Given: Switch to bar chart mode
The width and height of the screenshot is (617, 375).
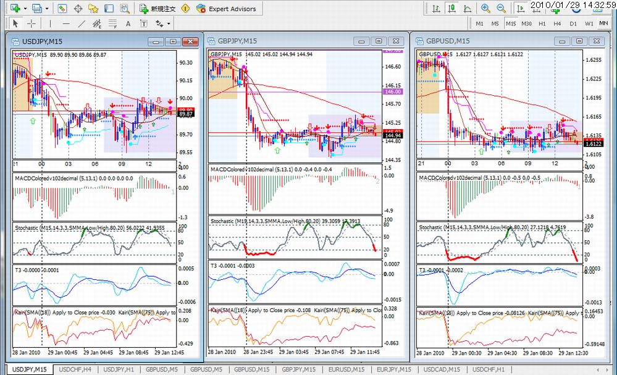Looking at the screenshot, I should (436, 8).
